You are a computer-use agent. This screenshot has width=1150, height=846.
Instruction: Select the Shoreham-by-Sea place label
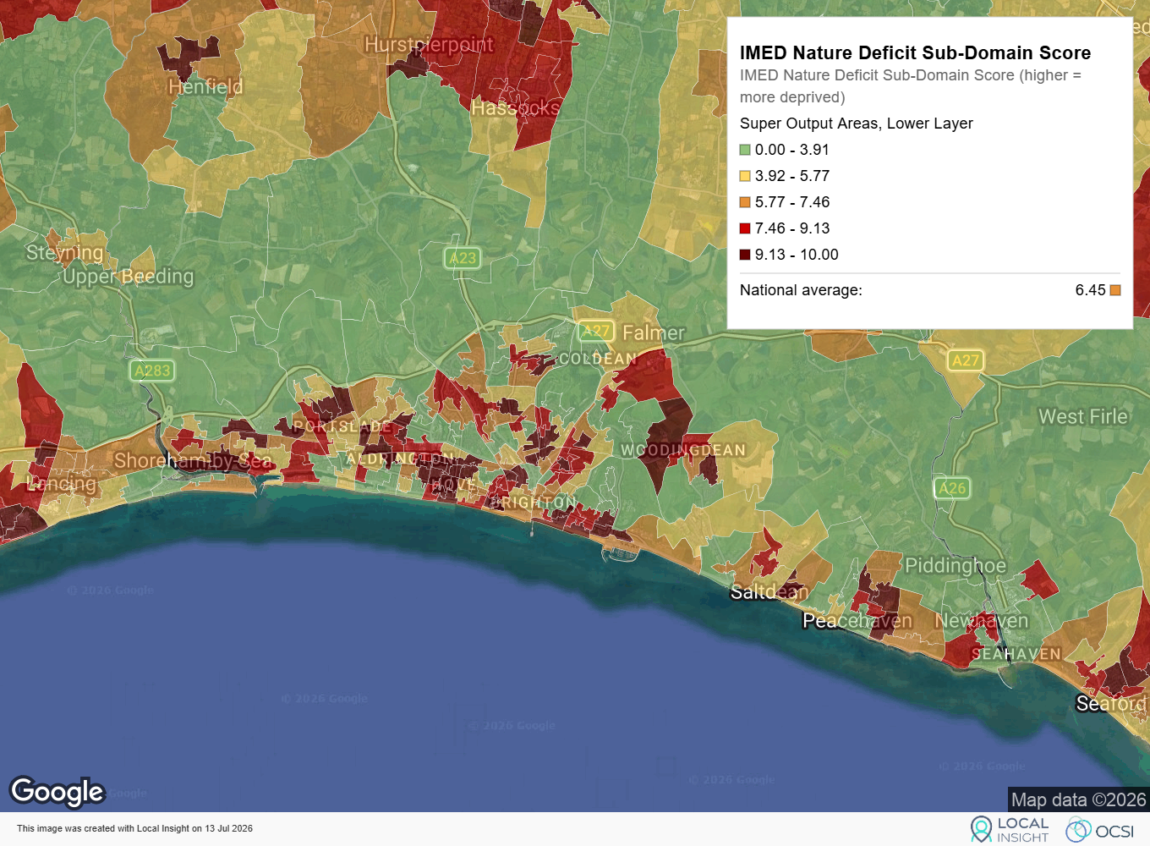(193, 460)
